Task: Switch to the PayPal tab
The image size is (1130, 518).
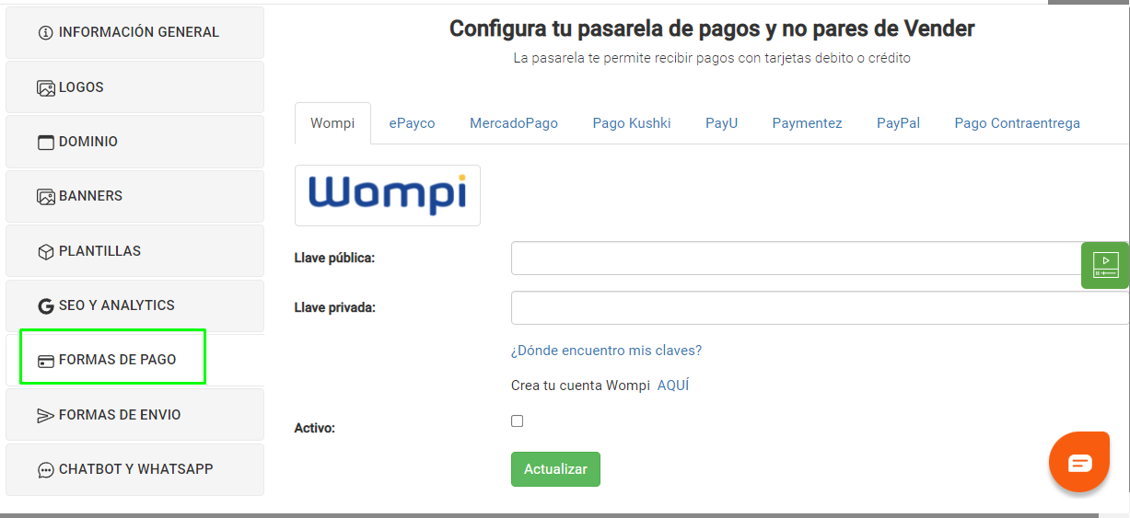Action: coord(899,123)
